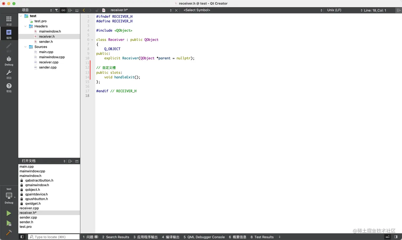
Task: Open the General Messages (概要信息) pane
Action: tap(237, 237)
